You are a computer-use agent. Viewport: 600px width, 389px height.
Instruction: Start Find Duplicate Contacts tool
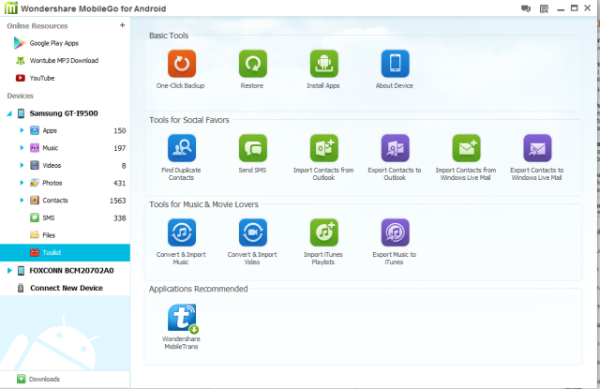click(181, 148)
